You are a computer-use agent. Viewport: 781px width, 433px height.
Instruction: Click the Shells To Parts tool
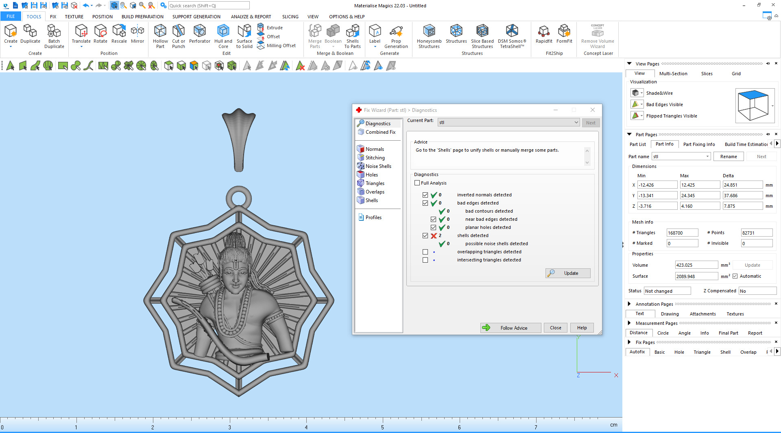[353, 36]
